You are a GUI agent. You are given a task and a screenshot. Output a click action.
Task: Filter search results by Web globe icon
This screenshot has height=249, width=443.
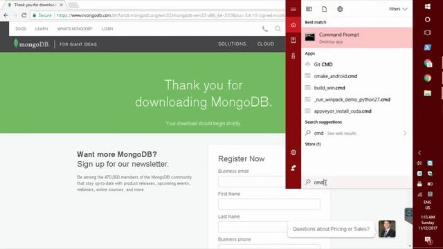point(340,9)
